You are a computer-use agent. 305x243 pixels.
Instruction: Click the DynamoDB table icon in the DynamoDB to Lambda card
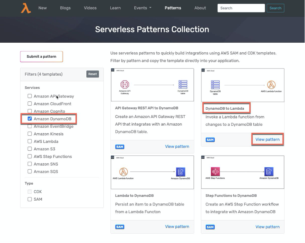pyautogui.click(x=215, y=85)
